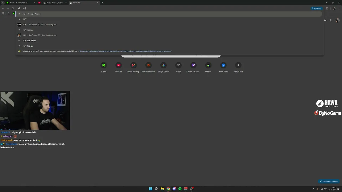342x192 pixels.
Task: Open the tab groups grid icon in bookmarks bar
Action: coord(3,13)
